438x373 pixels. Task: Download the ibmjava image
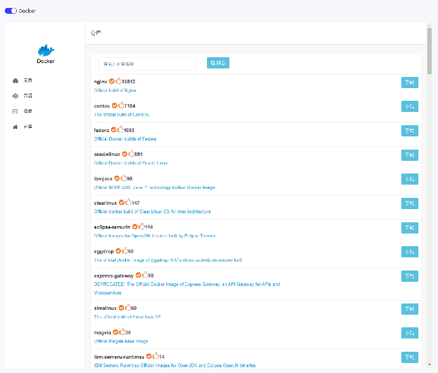tap(410, 179)
